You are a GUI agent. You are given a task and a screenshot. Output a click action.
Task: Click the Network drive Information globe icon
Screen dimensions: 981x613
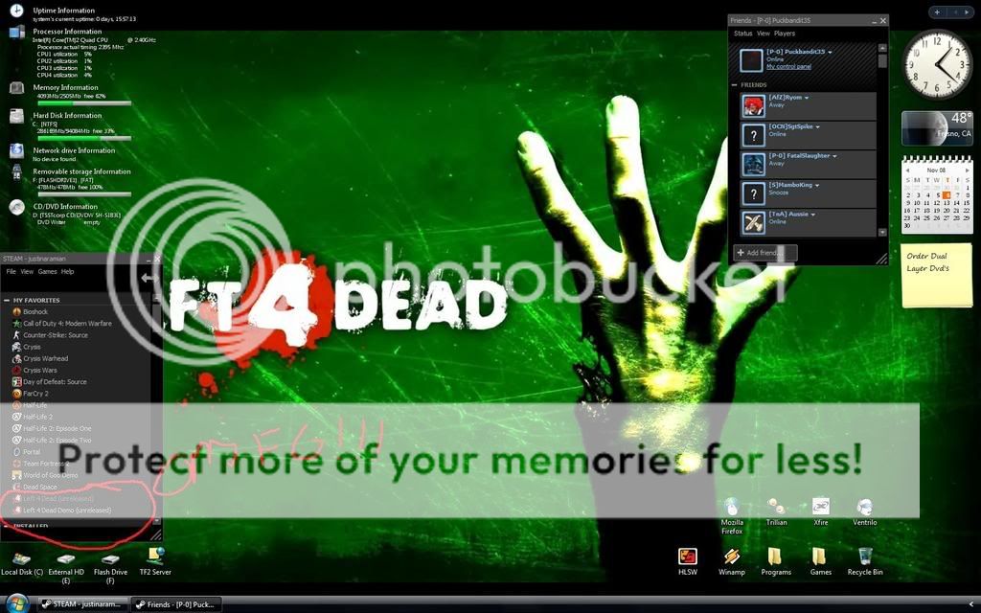pyautogui.click(x=17, y=150)
